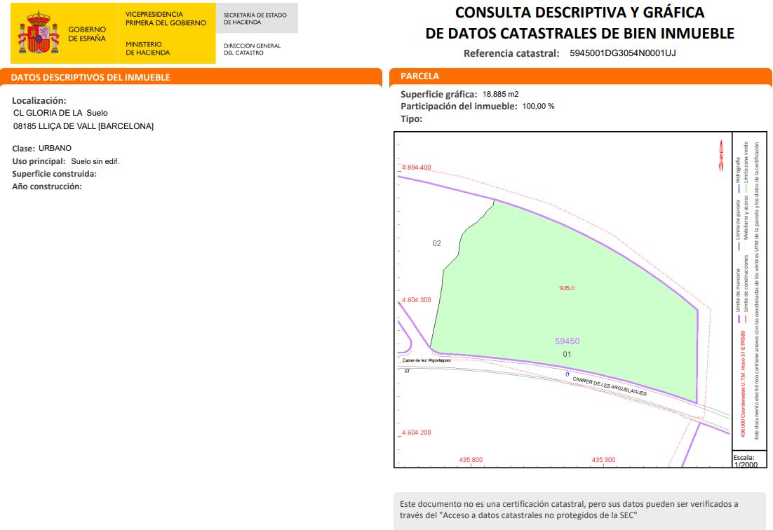Click parcel number 01 on the map

click(x=567, y=355)
